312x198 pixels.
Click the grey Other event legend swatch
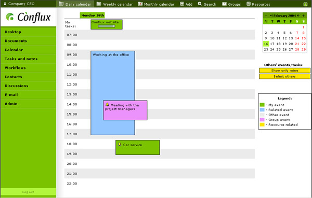tap(262, 115)
